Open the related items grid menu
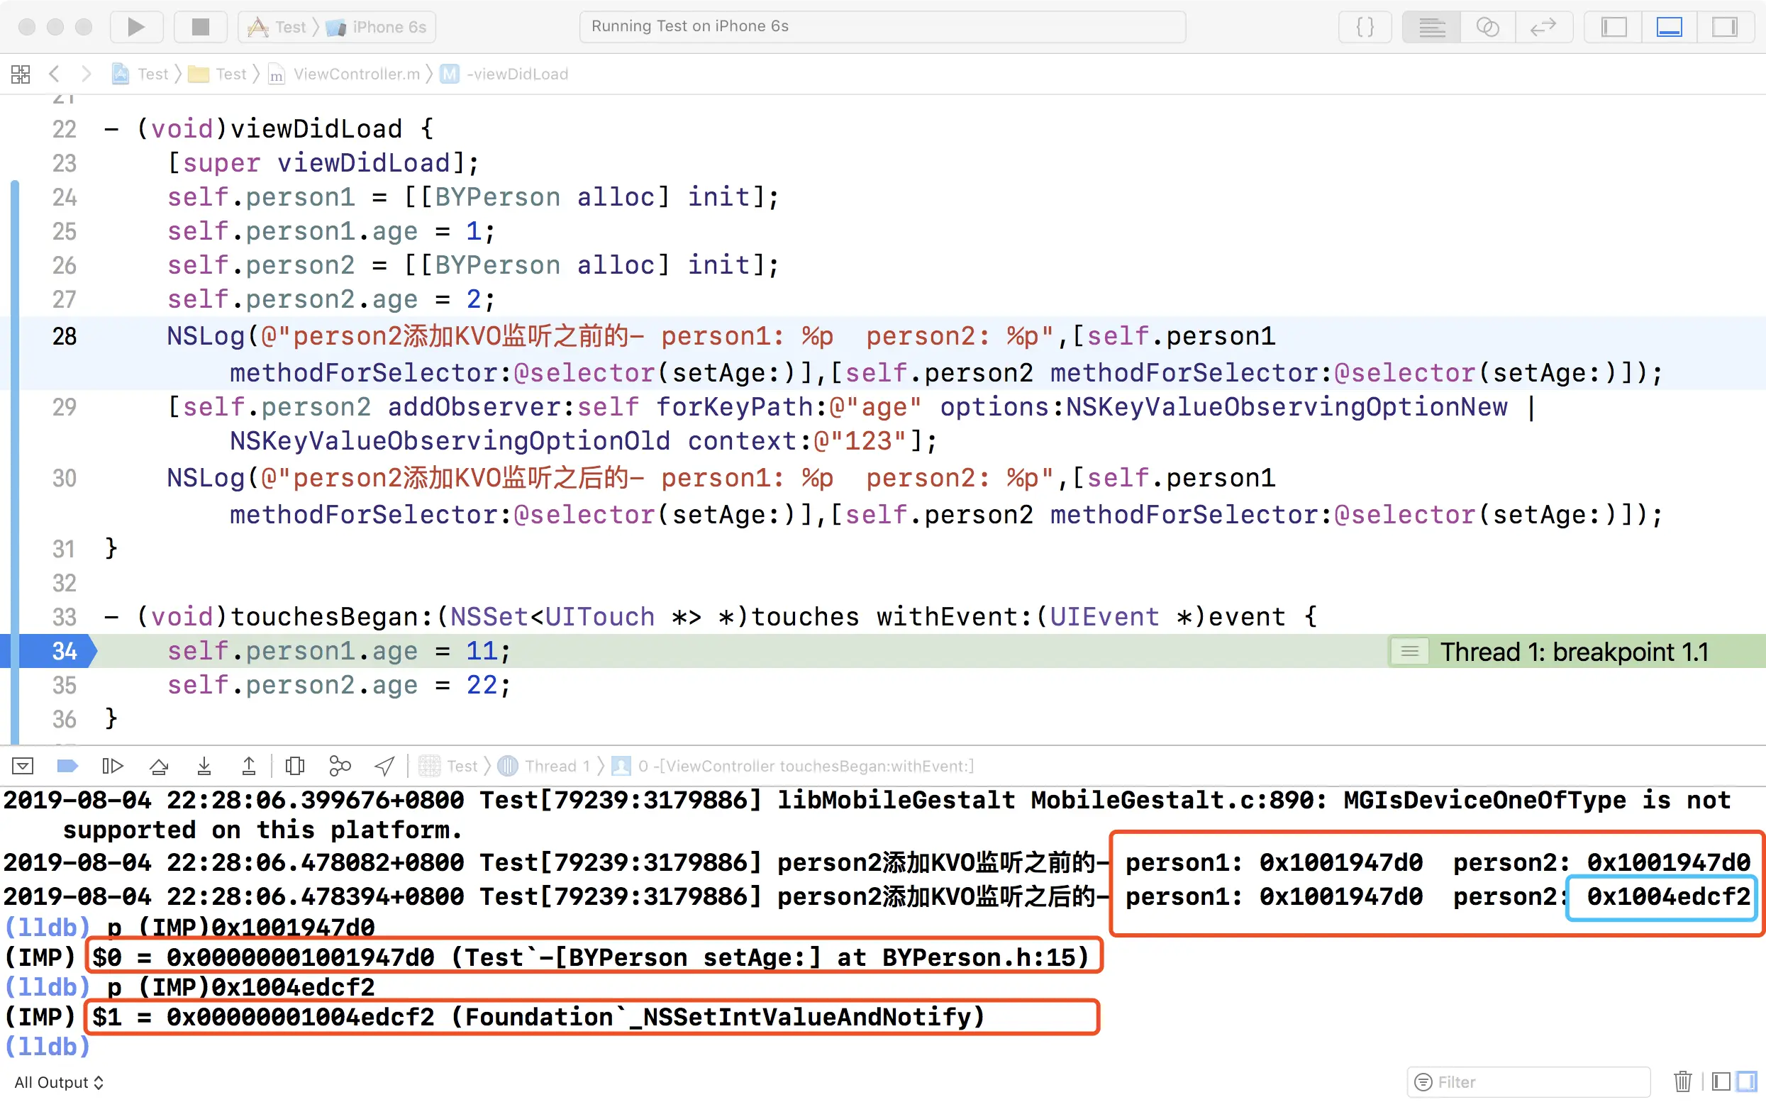This screenshot has height=1102, width=1766. pos(21,74)
